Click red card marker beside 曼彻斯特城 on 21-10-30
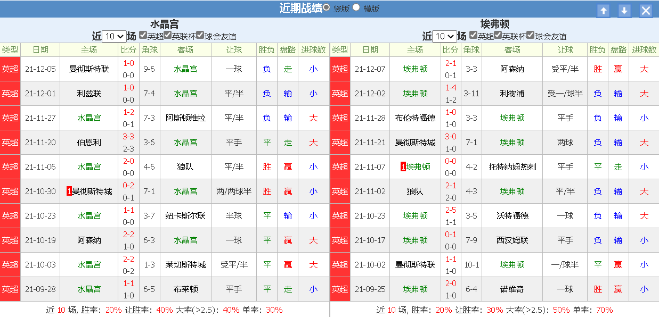Viewport: 659px width, 317px height. (69, 191)
